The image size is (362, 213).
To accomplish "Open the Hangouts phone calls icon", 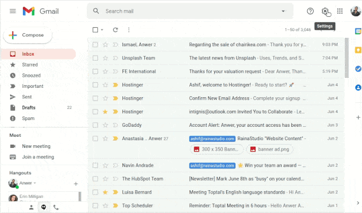I will (x=56, y=207).
